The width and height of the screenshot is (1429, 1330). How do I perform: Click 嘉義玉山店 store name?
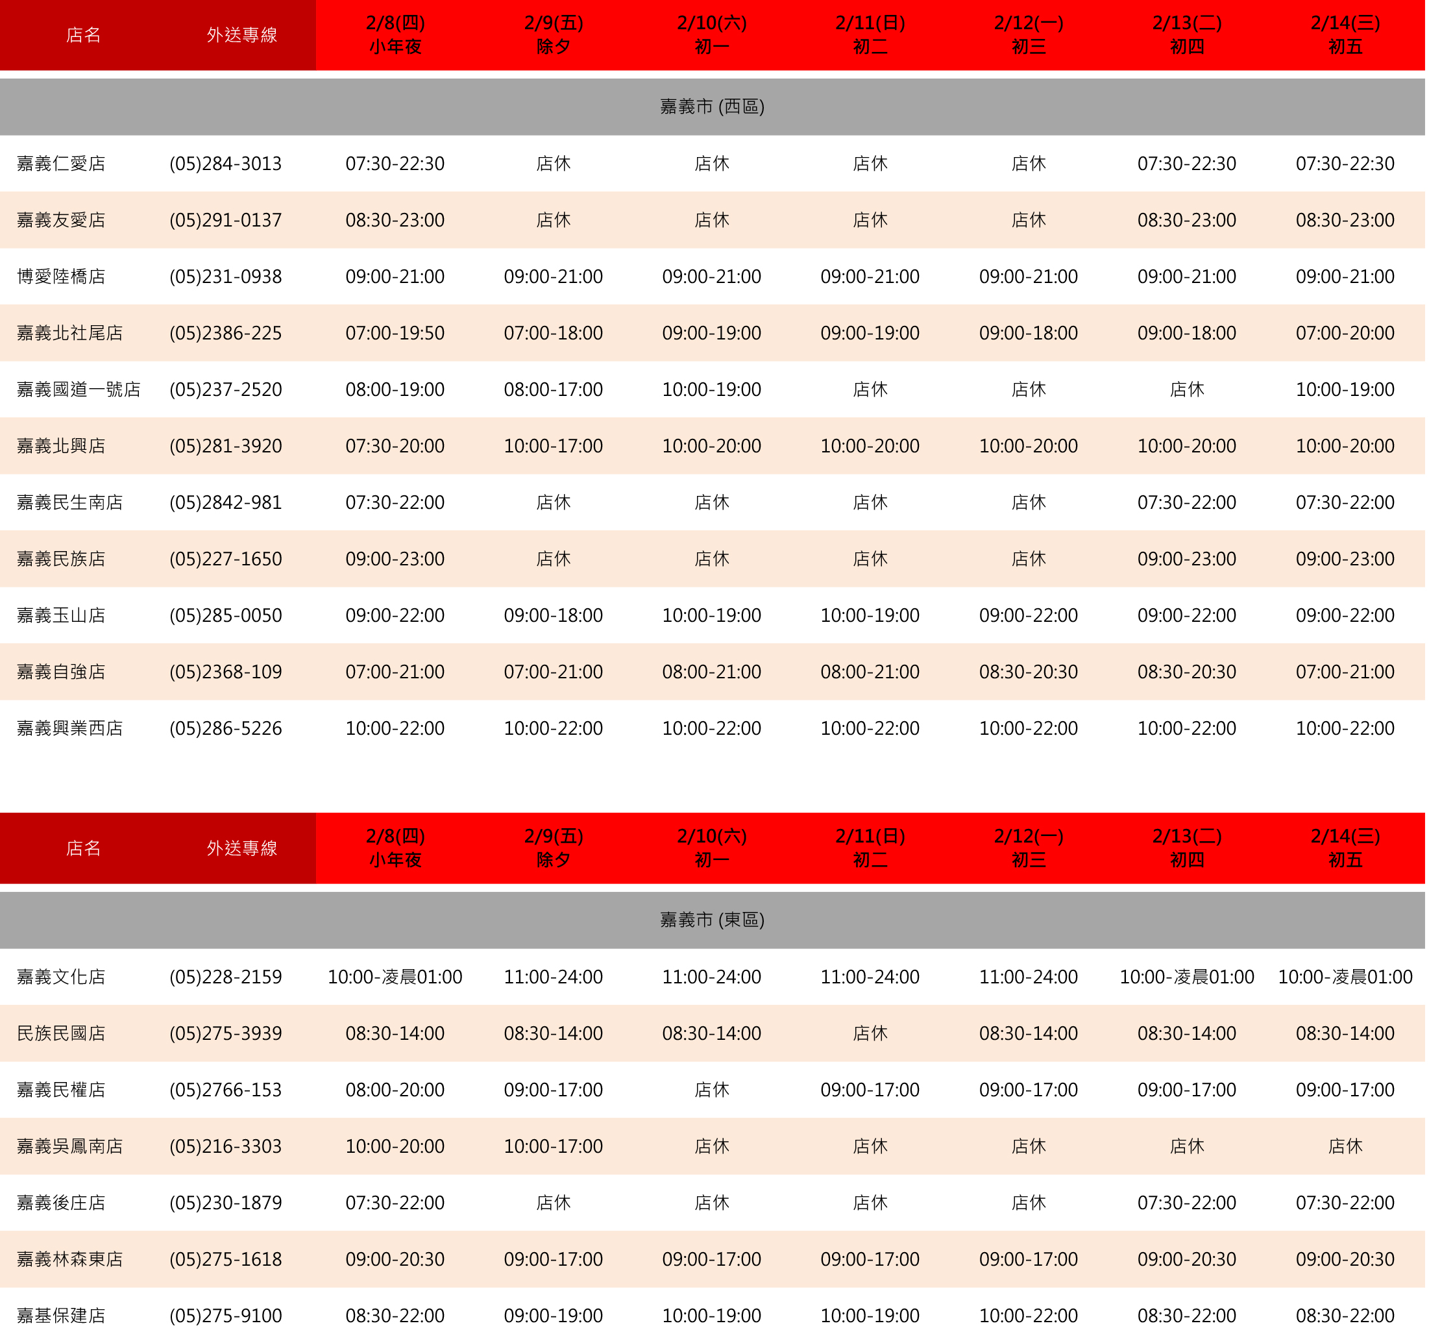click(x=61, y=615)
